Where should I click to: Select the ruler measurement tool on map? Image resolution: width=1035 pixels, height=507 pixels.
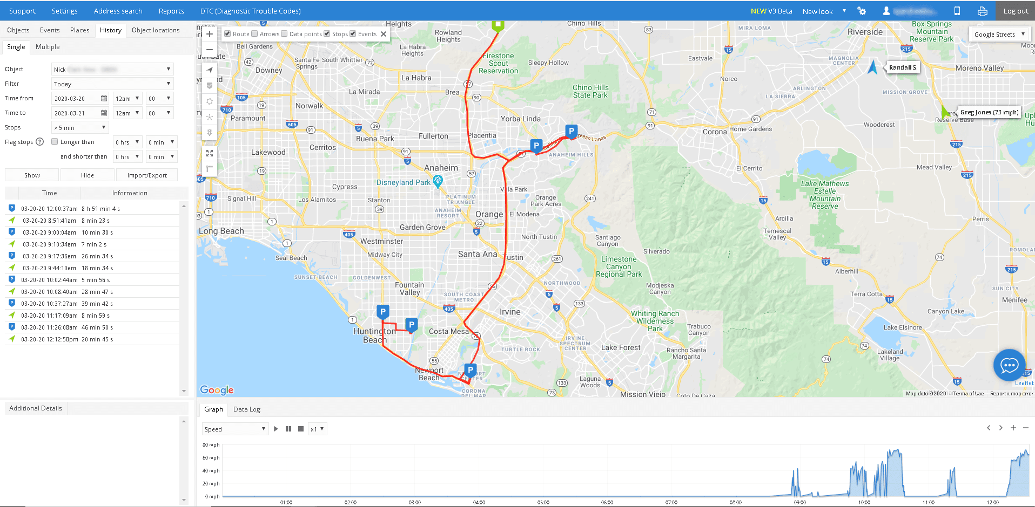click(210, 168)
